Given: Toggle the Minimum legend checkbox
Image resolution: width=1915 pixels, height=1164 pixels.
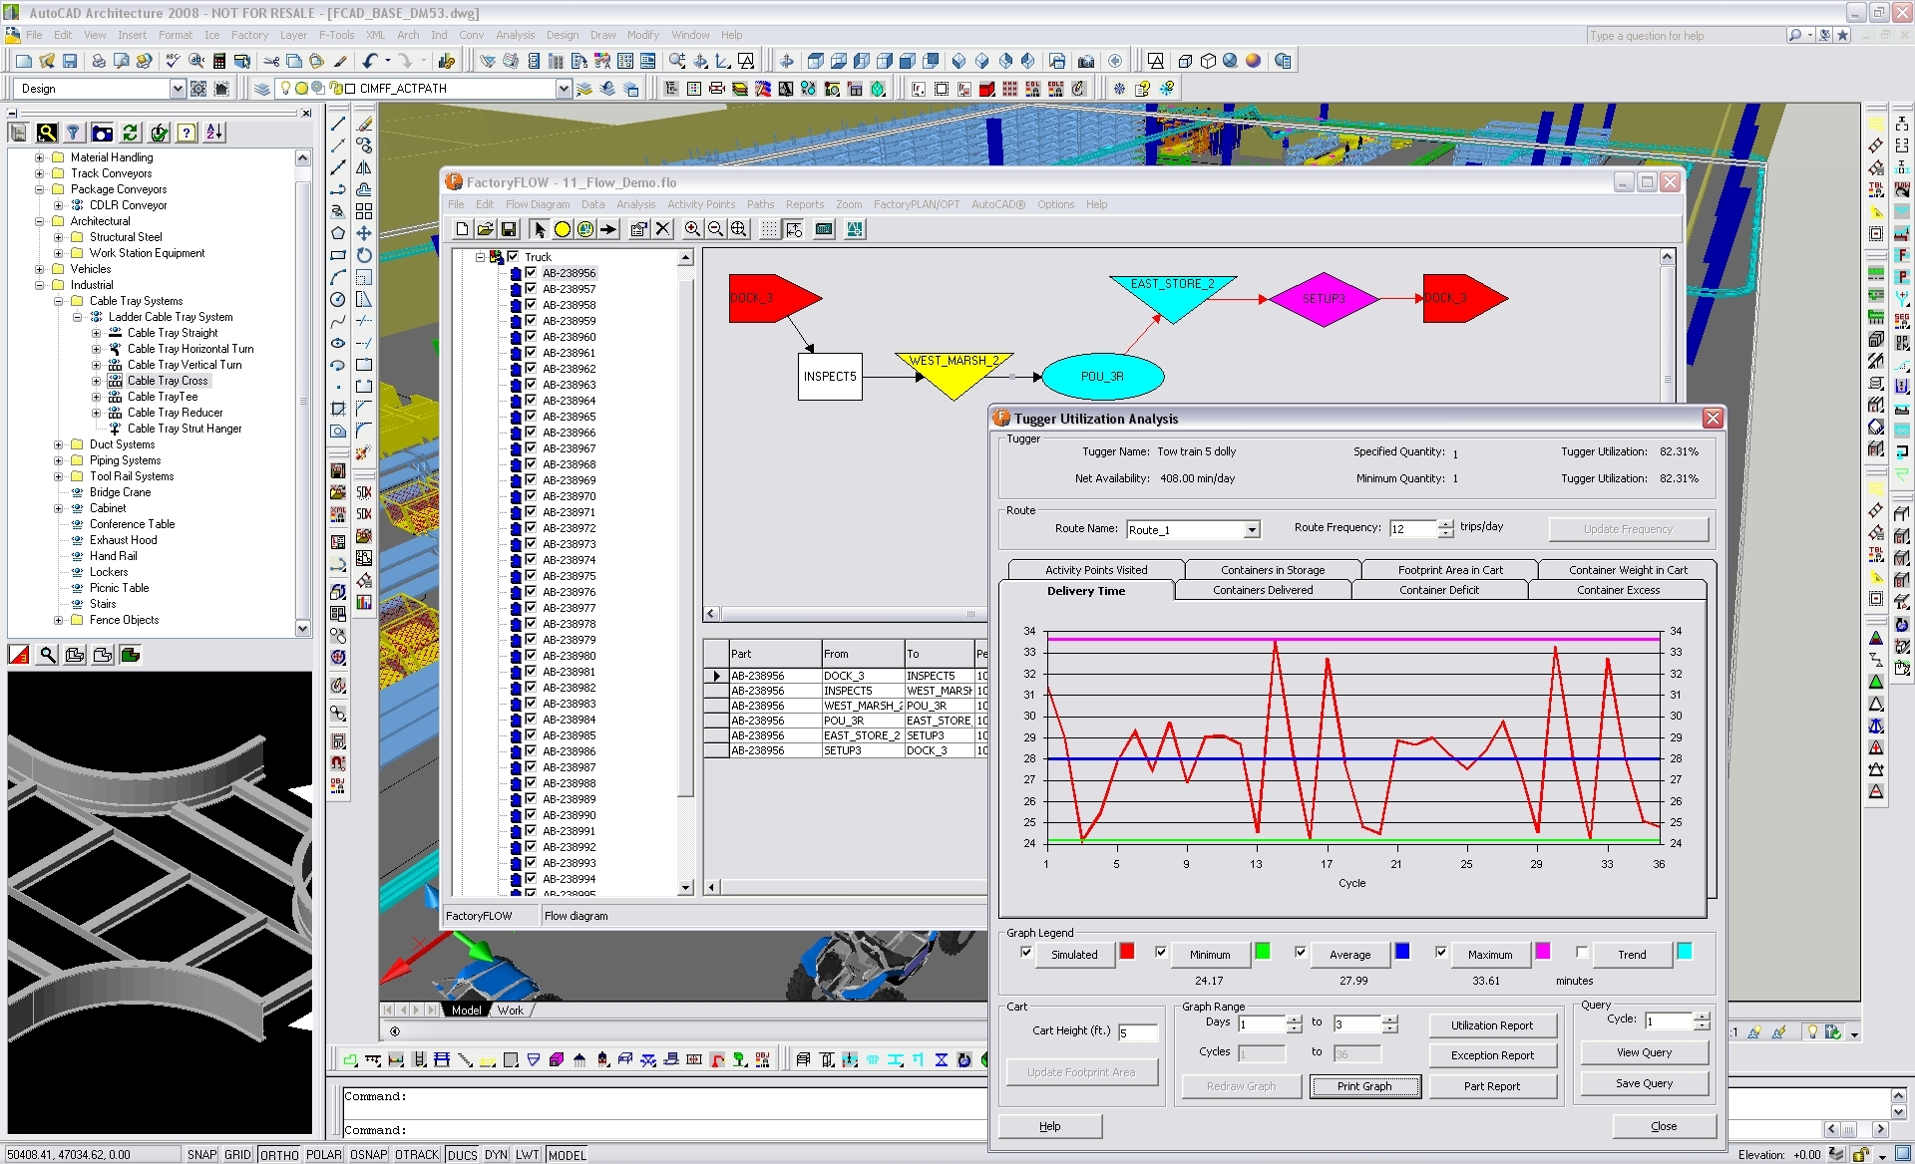Looking at the screenshot, I should [1161, 953].
